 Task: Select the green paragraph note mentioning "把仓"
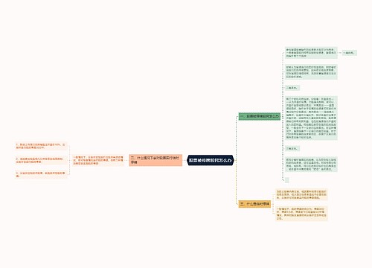(x=311, y=165)
